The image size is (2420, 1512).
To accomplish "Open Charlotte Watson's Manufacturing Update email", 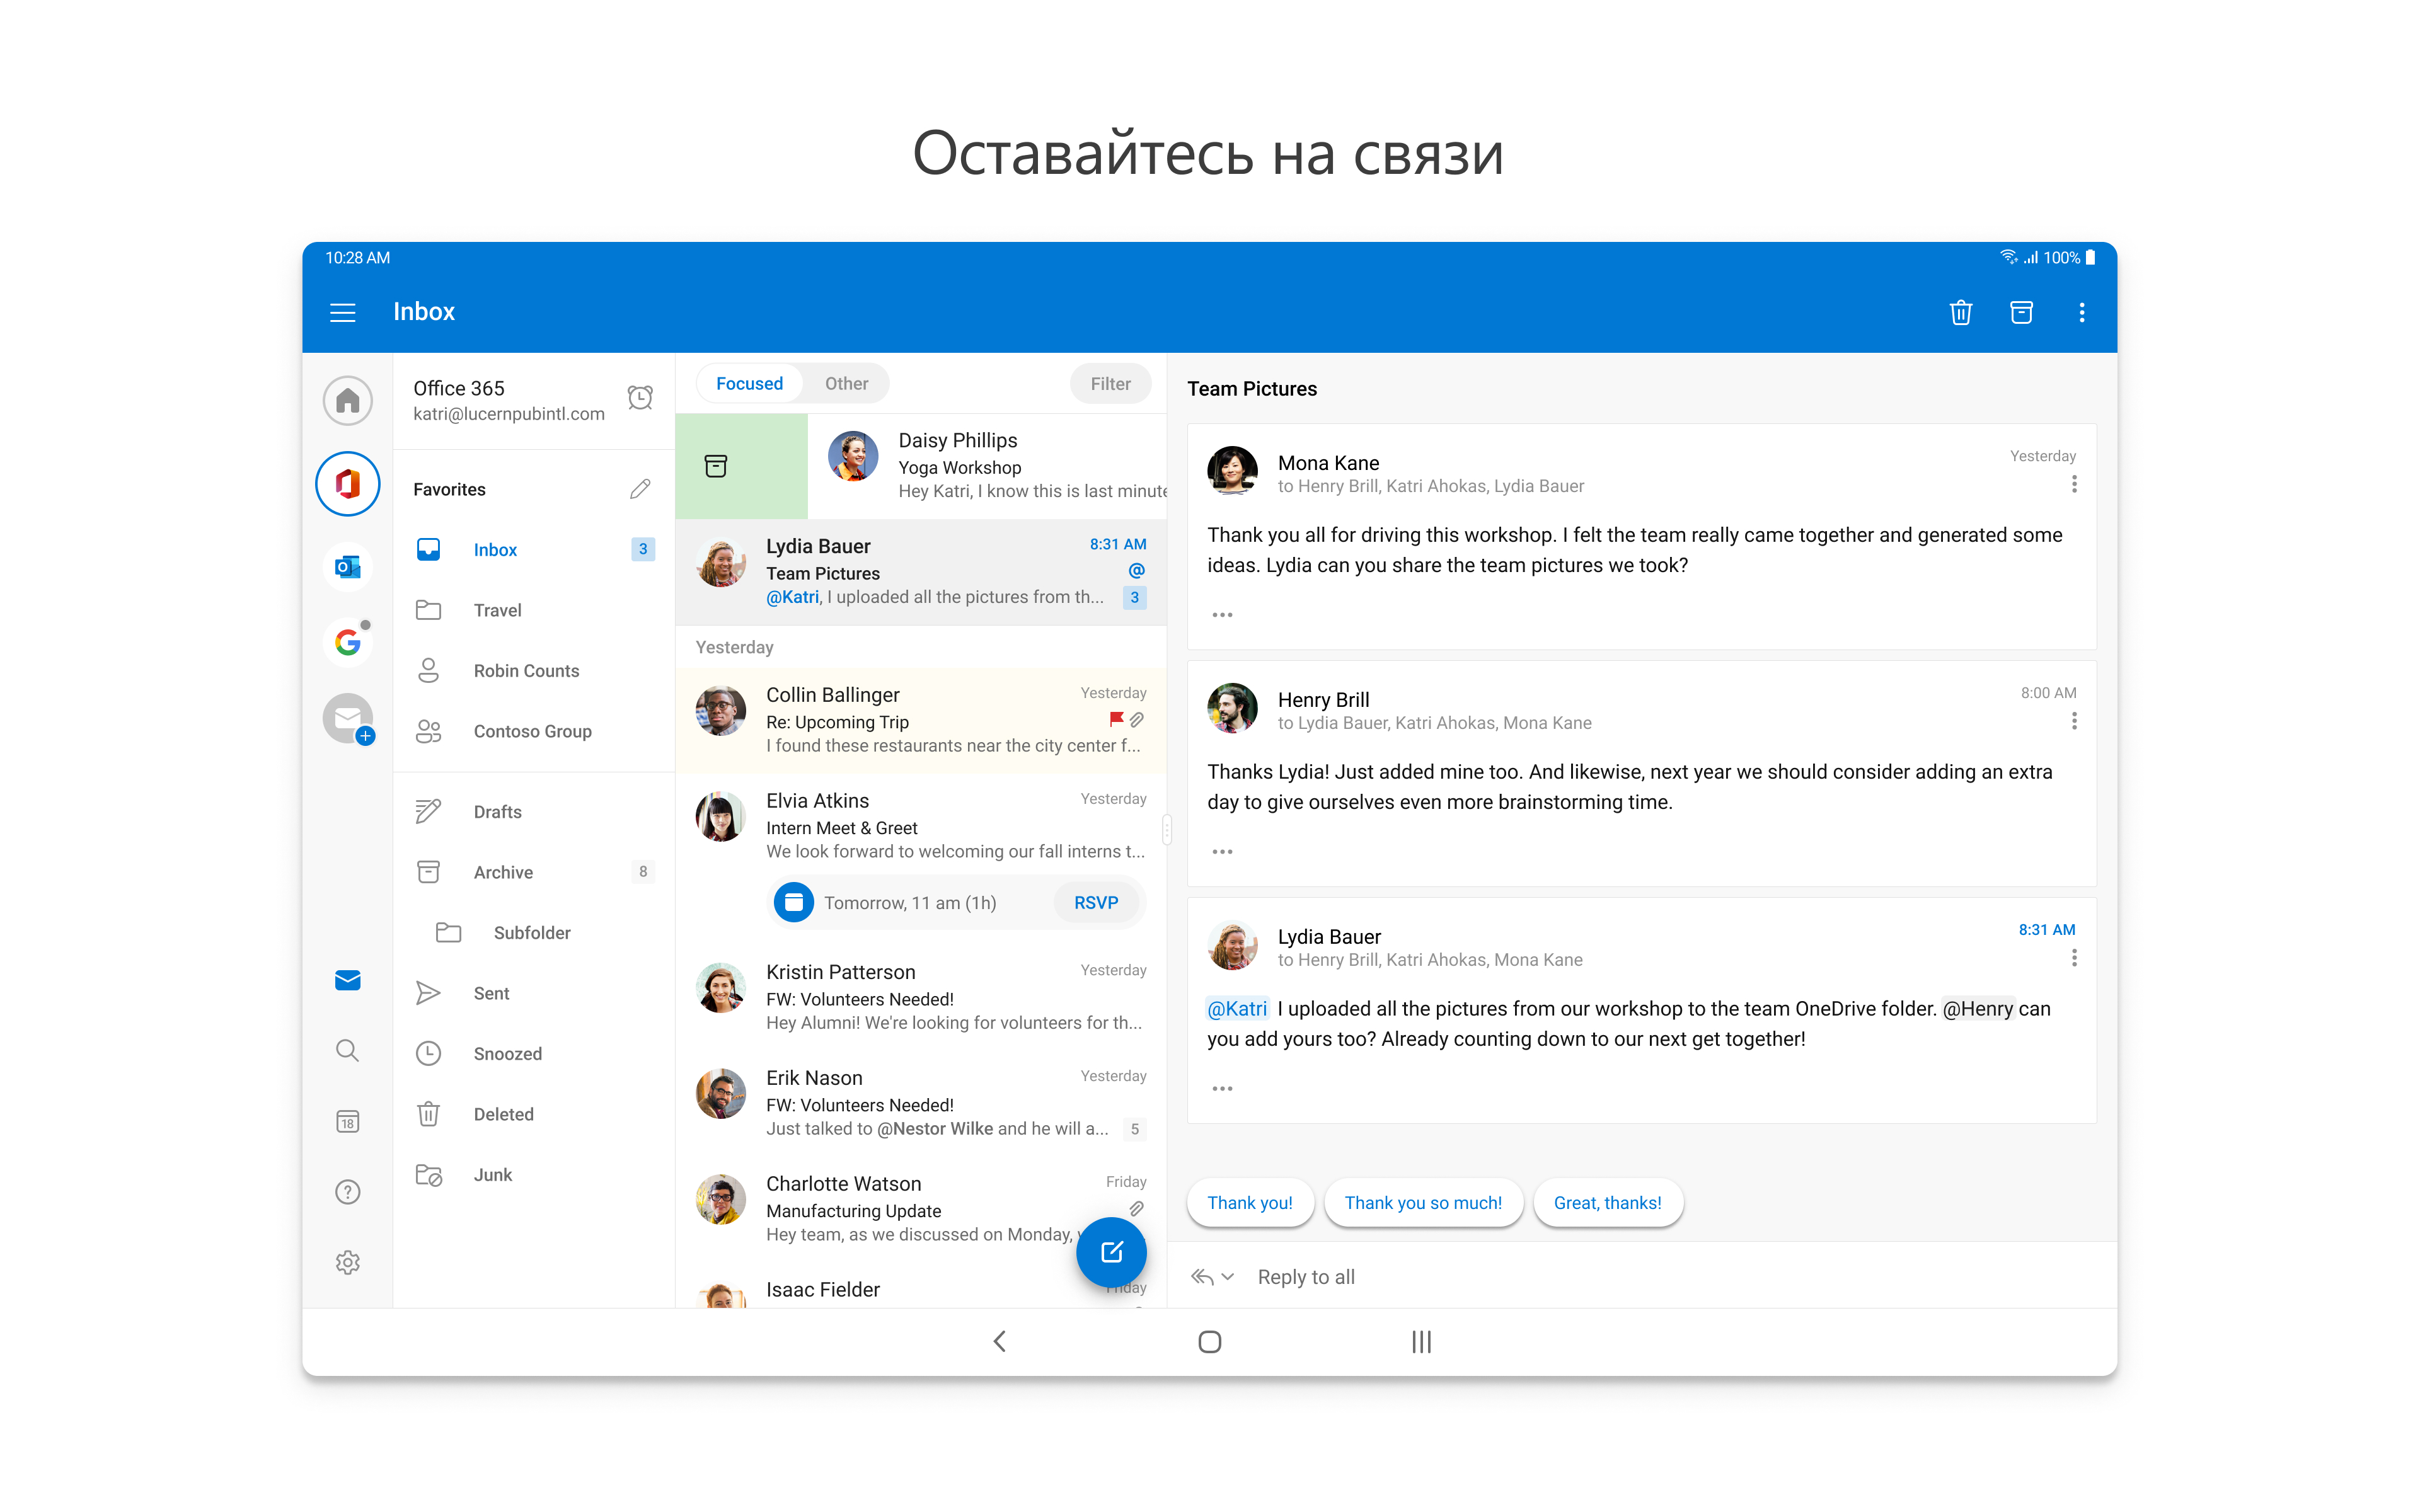I will pyautogui.click(x=921, y=1209).
